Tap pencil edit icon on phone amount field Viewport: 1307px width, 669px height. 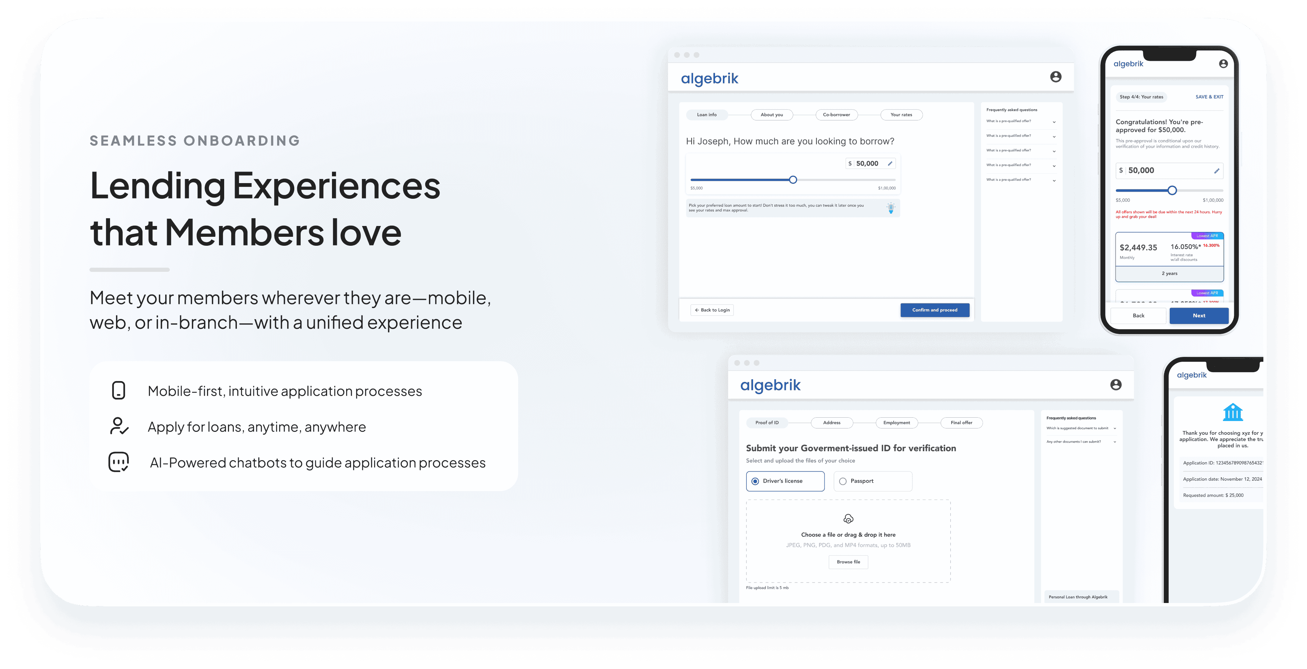point(1216,171)
